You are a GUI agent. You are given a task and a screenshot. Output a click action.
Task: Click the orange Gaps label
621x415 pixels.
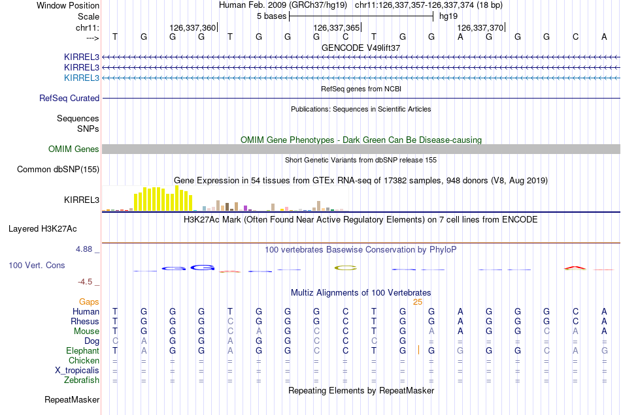[x=89, y=302]
